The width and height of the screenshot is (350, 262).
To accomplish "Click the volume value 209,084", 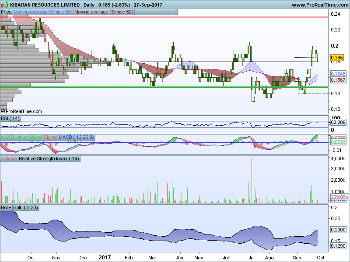I will 339,197.
